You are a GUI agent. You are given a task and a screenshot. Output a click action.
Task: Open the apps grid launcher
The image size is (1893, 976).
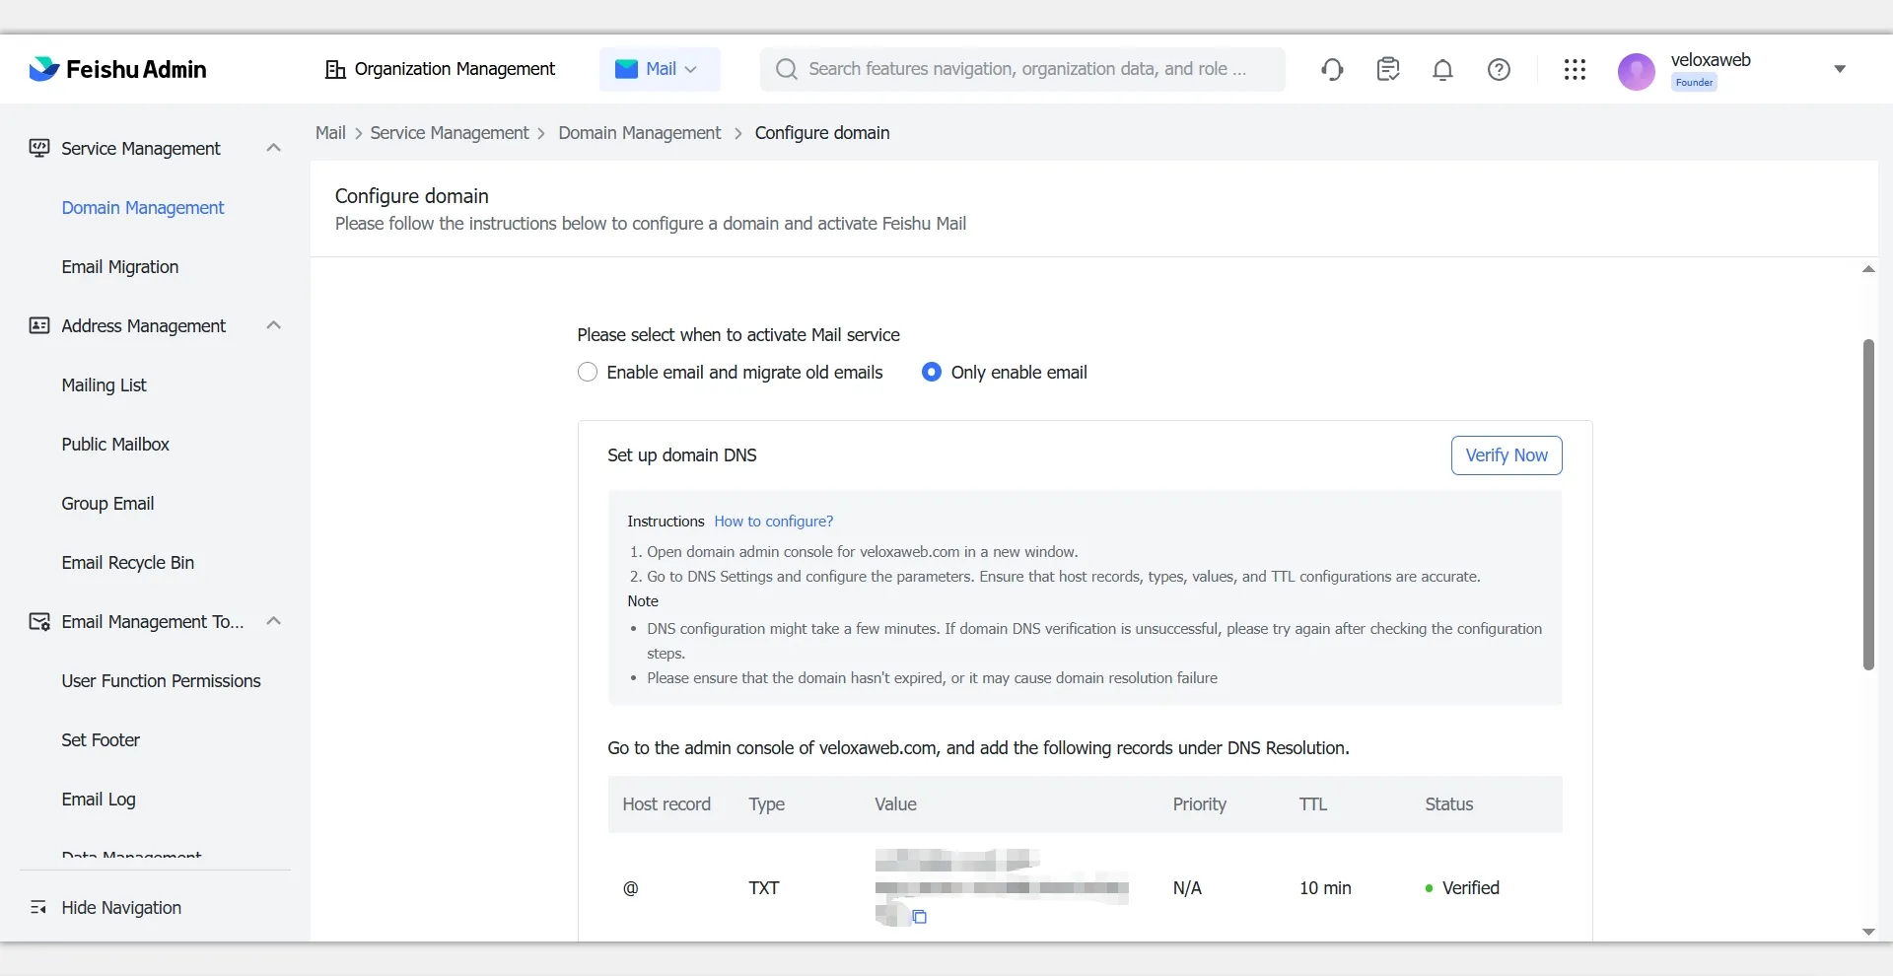click(1575, 69)
